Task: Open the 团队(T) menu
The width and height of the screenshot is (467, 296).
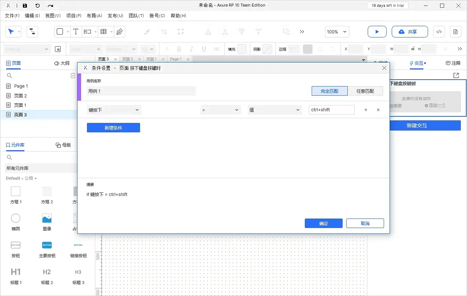Action: 136,16
